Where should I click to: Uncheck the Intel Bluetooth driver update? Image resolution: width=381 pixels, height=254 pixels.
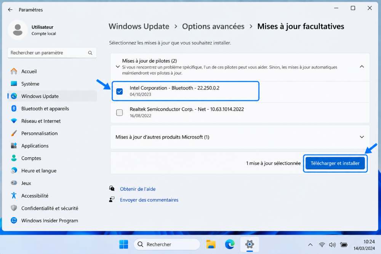119,91
